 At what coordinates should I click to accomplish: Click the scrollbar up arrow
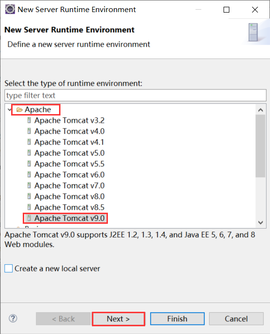click(x=260, y=110)
